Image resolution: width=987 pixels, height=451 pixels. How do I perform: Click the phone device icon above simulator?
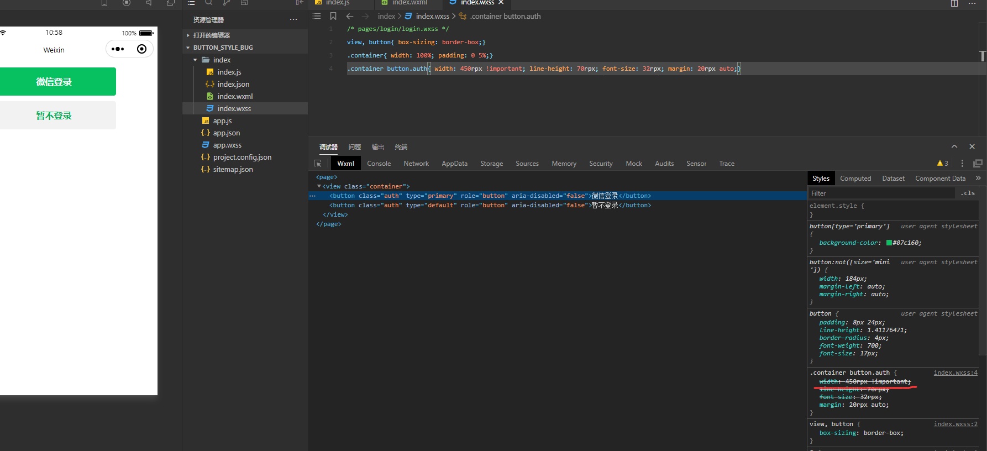pos(104,3)
